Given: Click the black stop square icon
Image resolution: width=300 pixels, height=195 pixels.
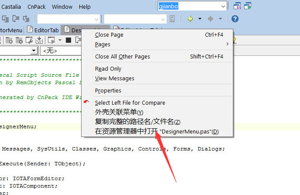Looking at the screenshot, I should 68,40.
